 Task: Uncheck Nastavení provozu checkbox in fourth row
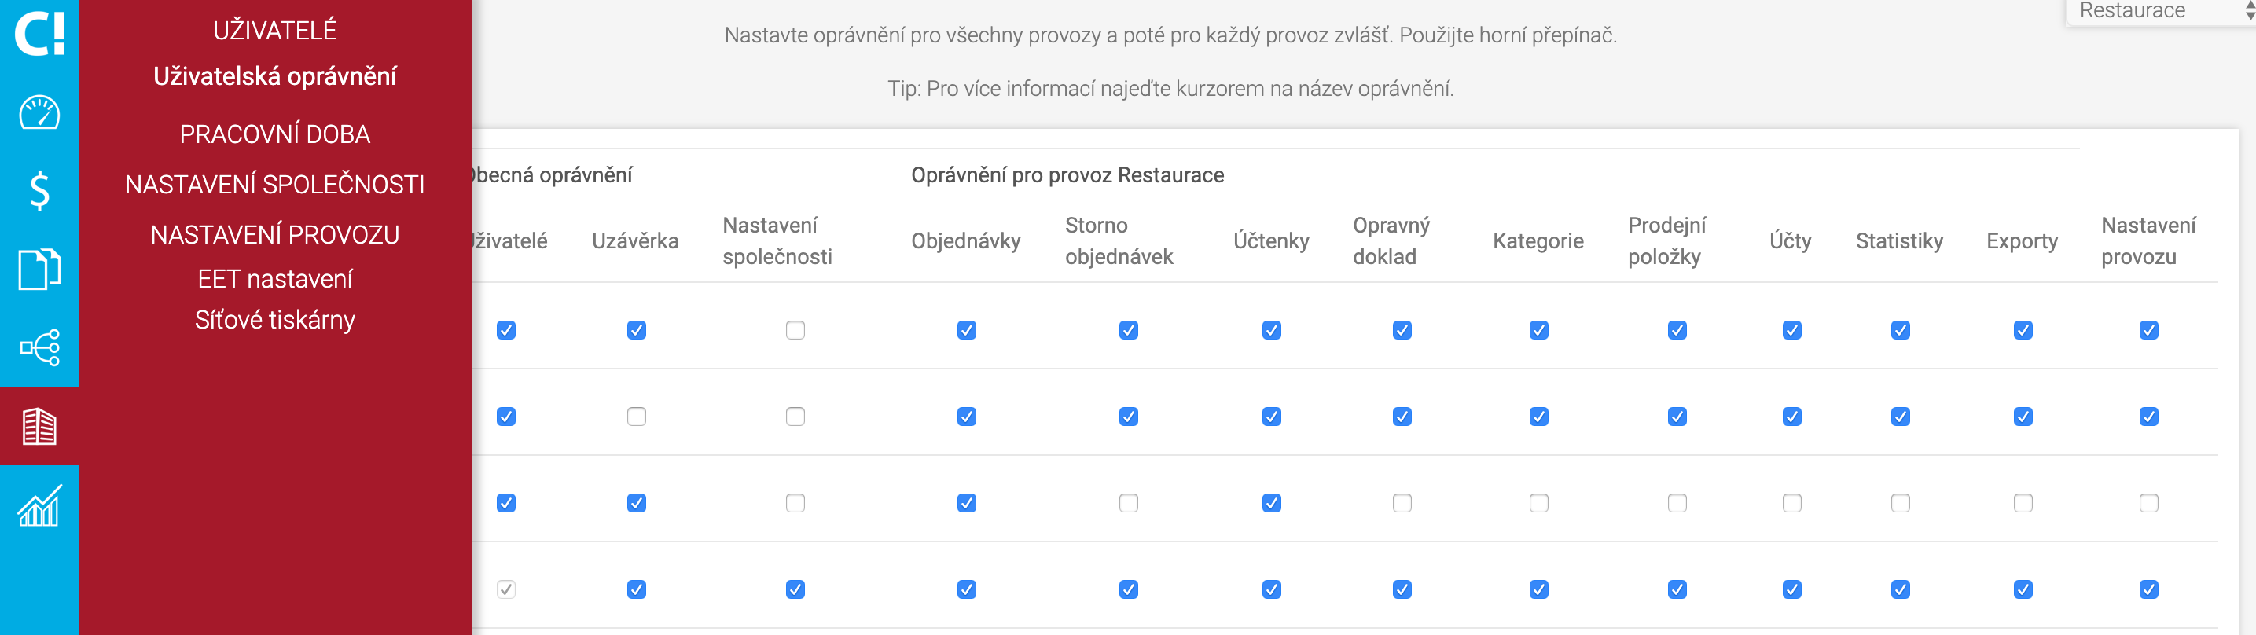[2149, 589]
